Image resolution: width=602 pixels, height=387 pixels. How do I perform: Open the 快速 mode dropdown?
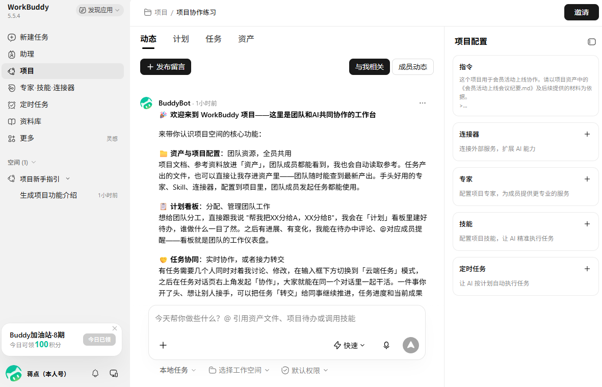pos(349,346)
